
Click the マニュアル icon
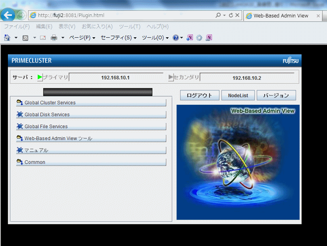click(19, 150)
